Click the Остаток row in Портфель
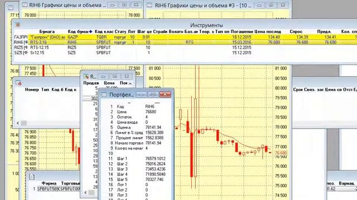Viewport: 357px width, 200px height. pyautogui.click(x=136, y=117)
